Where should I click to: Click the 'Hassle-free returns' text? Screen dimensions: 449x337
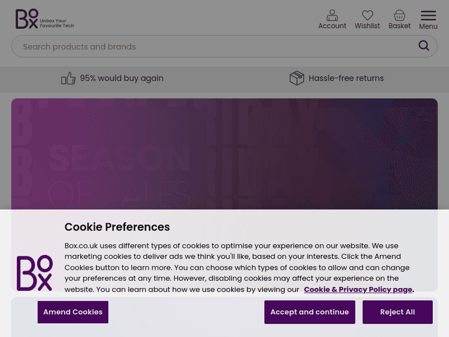click(346, 78)
